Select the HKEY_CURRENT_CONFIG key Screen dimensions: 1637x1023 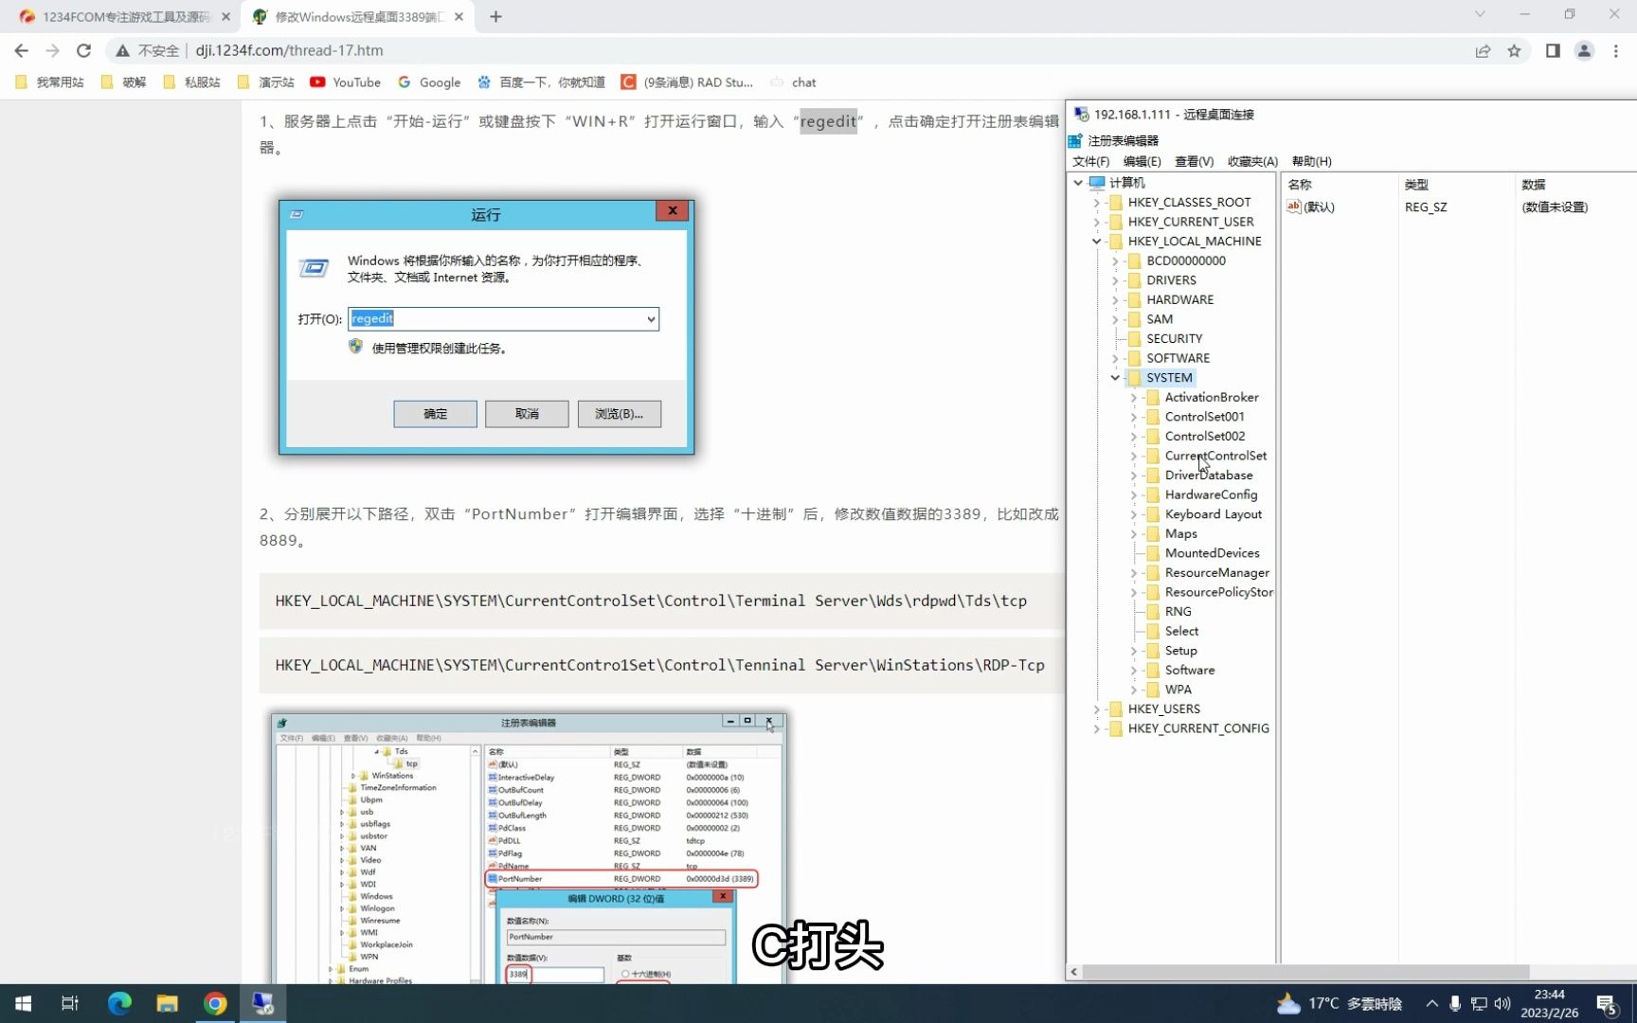pos(1198,728)
